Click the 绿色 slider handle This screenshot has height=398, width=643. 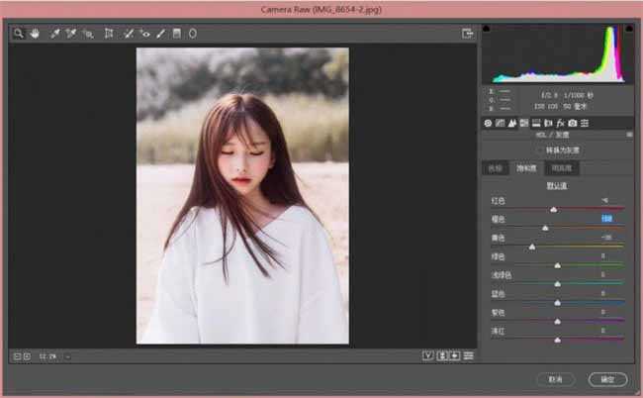tap(558, 265)
